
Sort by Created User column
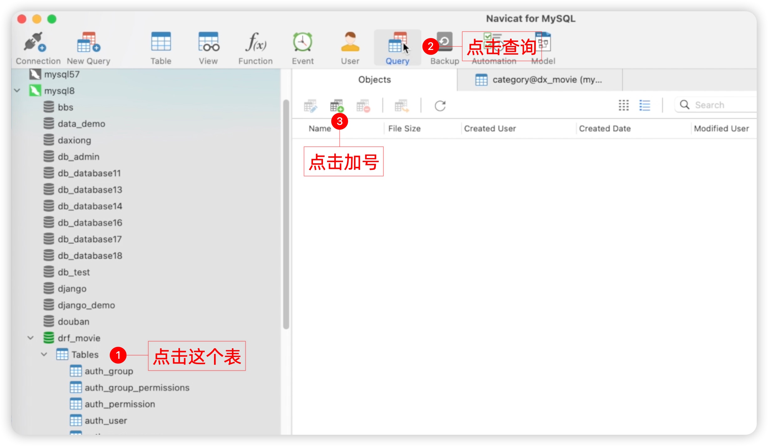(x=490, y=128)
